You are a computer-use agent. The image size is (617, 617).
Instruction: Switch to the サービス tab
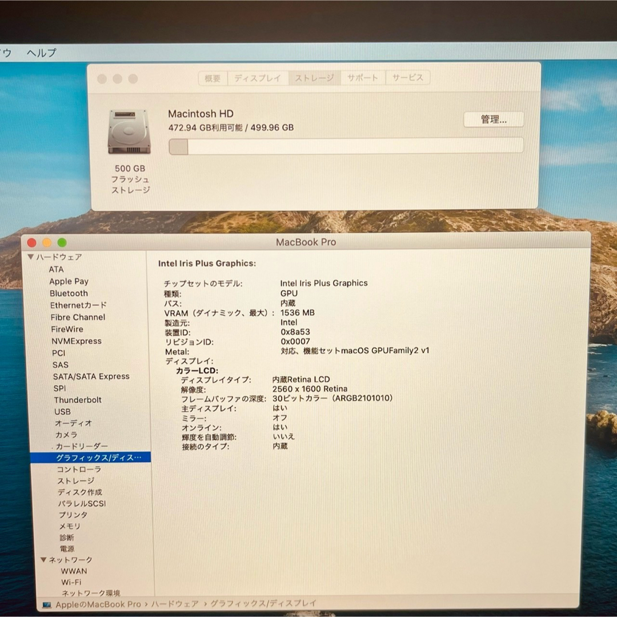tap(408, 78)
